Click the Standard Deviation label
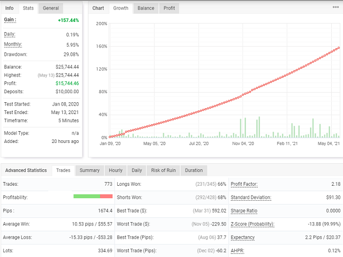 coord(250,198)
